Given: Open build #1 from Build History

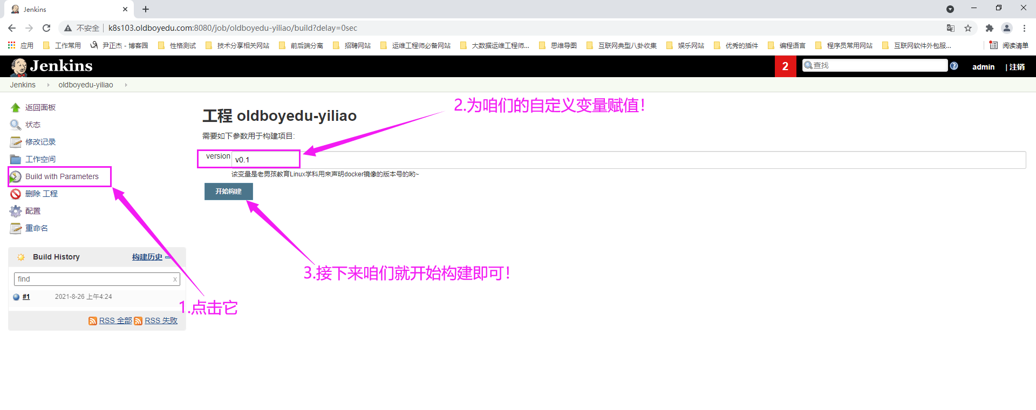Looking at the screenshot, I should coord(26,297).
